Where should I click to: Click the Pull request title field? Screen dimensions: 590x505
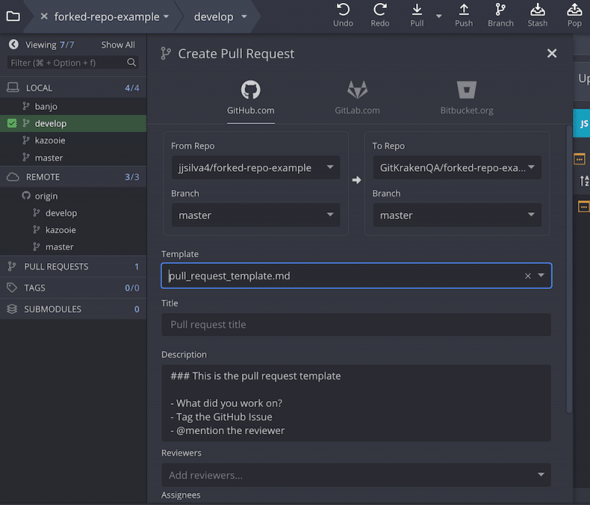(x=356, y=324)
